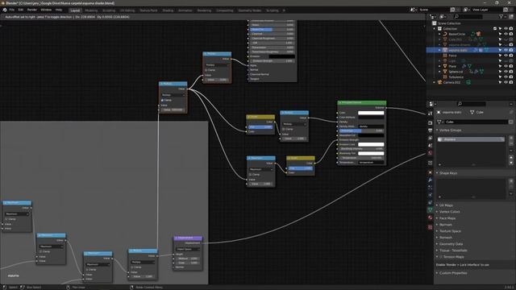The image size is (516, 290).
Task: Add a new collection in the Outliner
Action: point(511,16)
